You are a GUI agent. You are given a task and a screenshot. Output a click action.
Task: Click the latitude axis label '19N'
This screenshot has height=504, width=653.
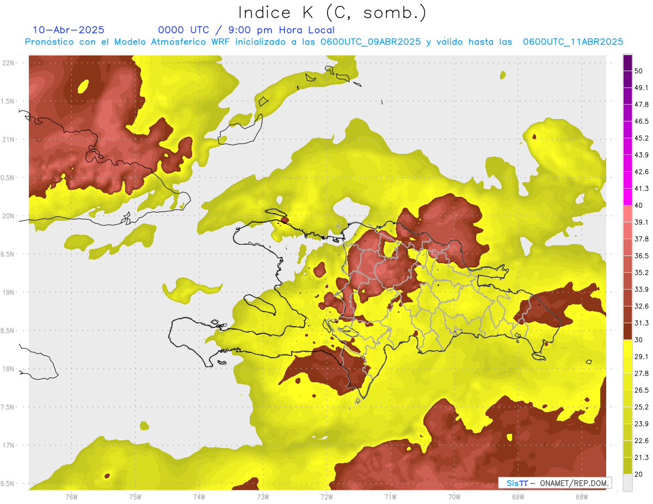[8, 292]
